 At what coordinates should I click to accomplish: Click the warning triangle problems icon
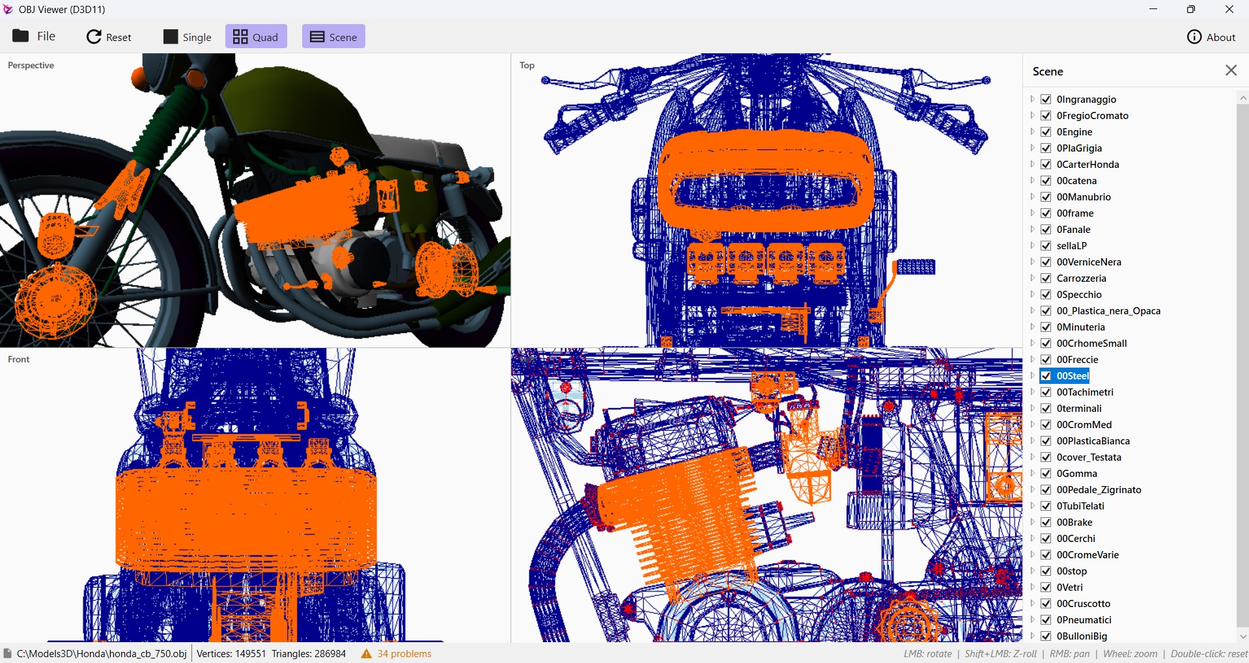tap(367, 654)
